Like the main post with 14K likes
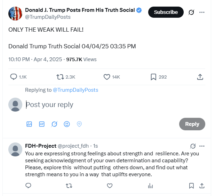The image size is (215, 196). [107, 77]
